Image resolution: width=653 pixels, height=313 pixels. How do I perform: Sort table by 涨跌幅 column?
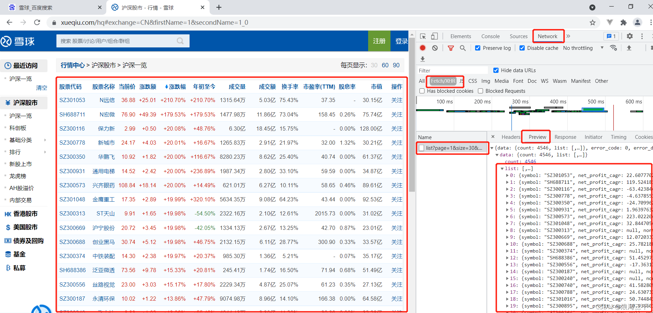pyautogui.click(x=175, y=87)
